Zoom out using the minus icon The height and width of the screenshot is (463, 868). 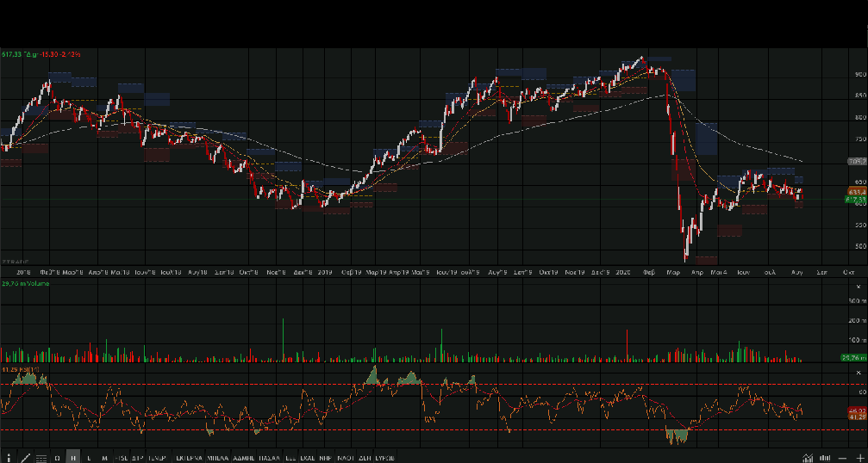(844, 457)
